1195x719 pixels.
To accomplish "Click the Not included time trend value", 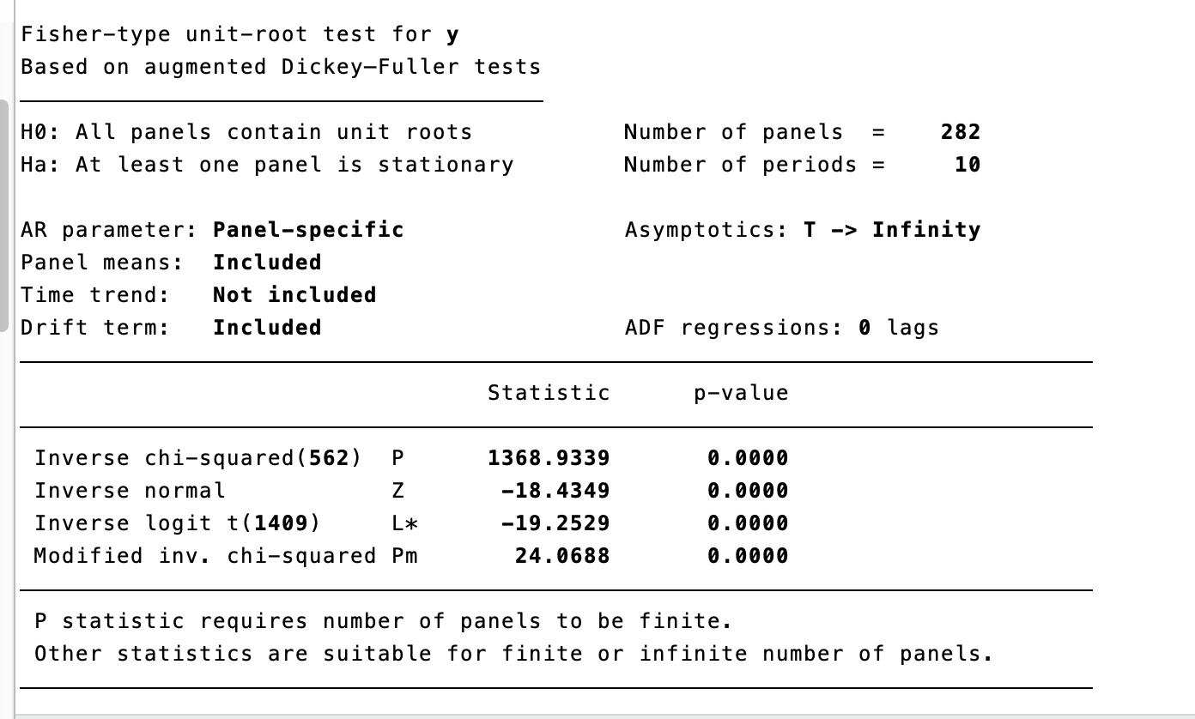I will [x=294, y=295].
